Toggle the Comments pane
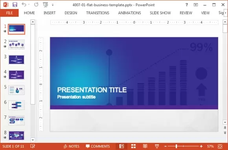This screenshot has height=150, width=228. 98,146
